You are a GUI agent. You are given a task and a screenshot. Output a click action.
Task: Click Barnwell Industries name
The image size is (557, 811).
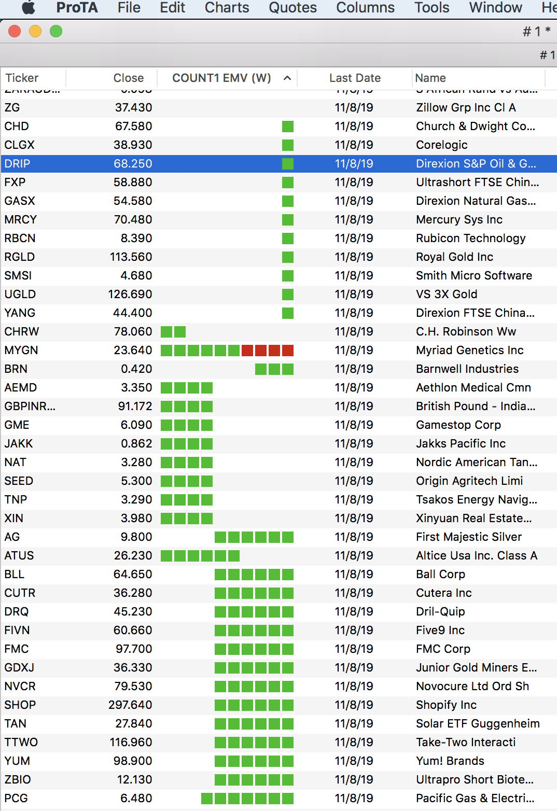tap(467, 369)
